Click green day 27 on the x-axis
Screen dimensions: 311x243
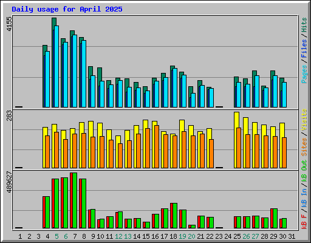(x=255, y=236)
